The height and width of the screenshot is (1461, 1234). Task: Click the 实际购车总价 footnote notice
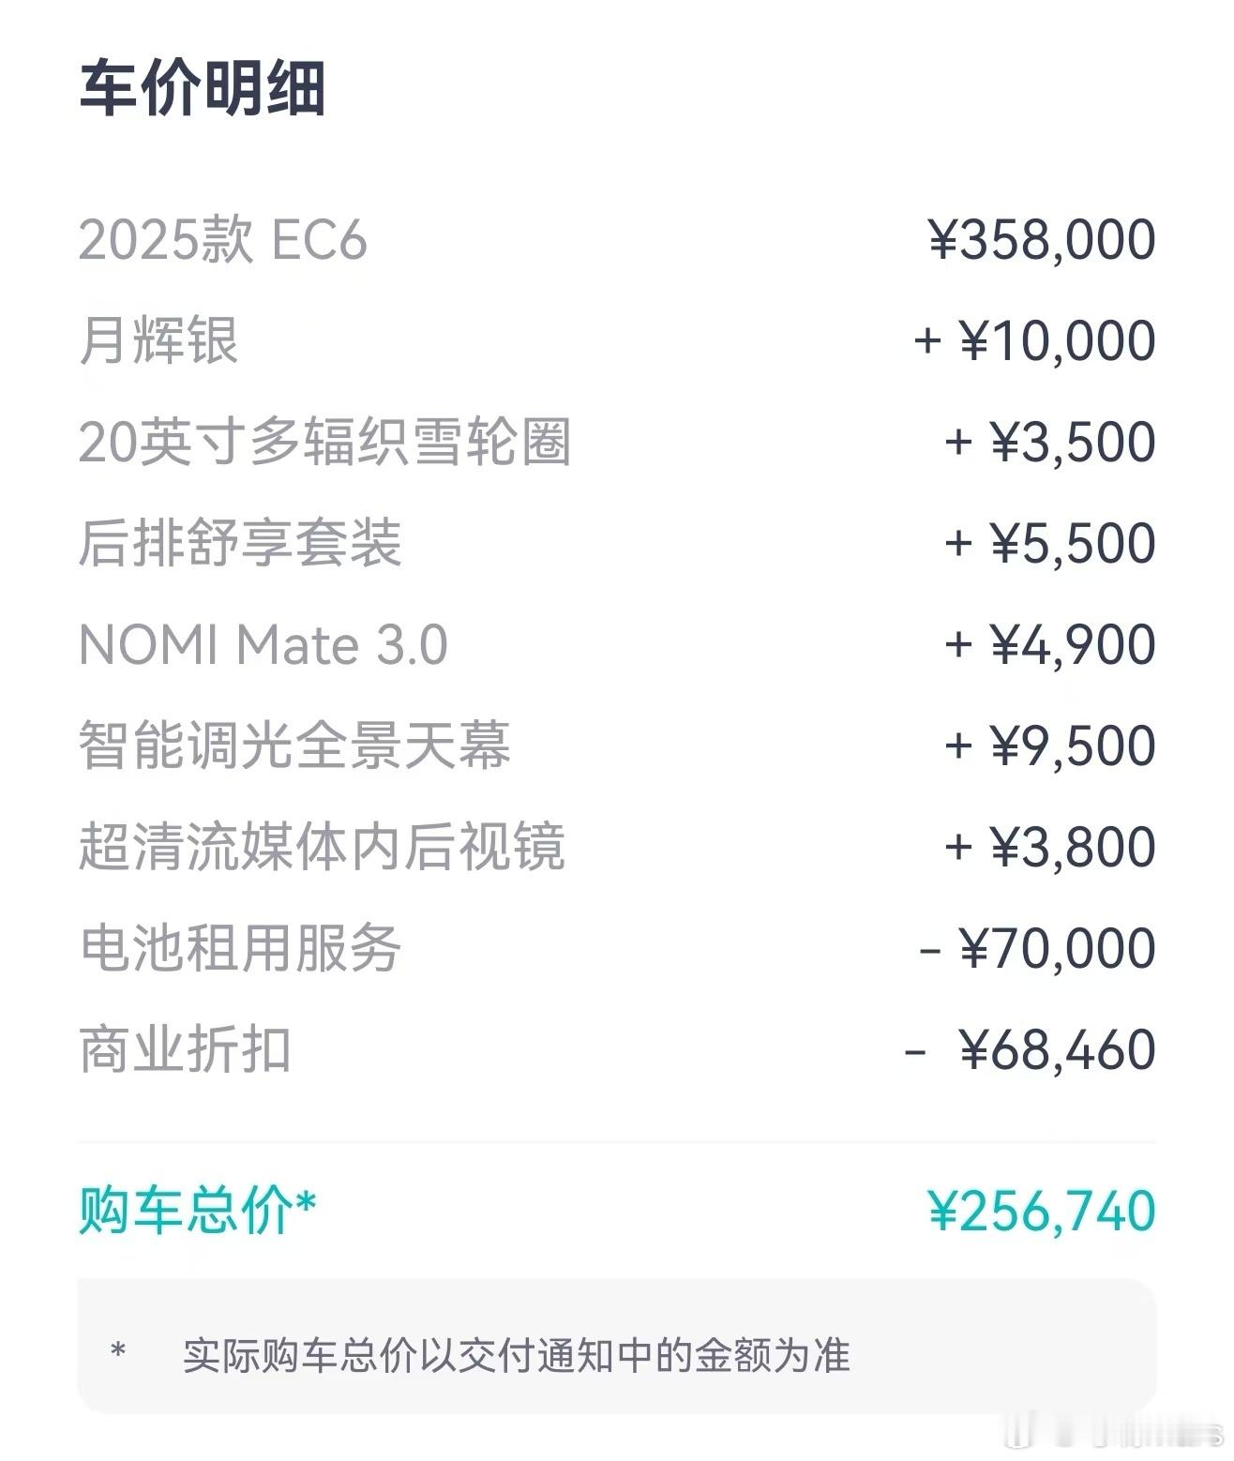click(x=517, y=1356)
